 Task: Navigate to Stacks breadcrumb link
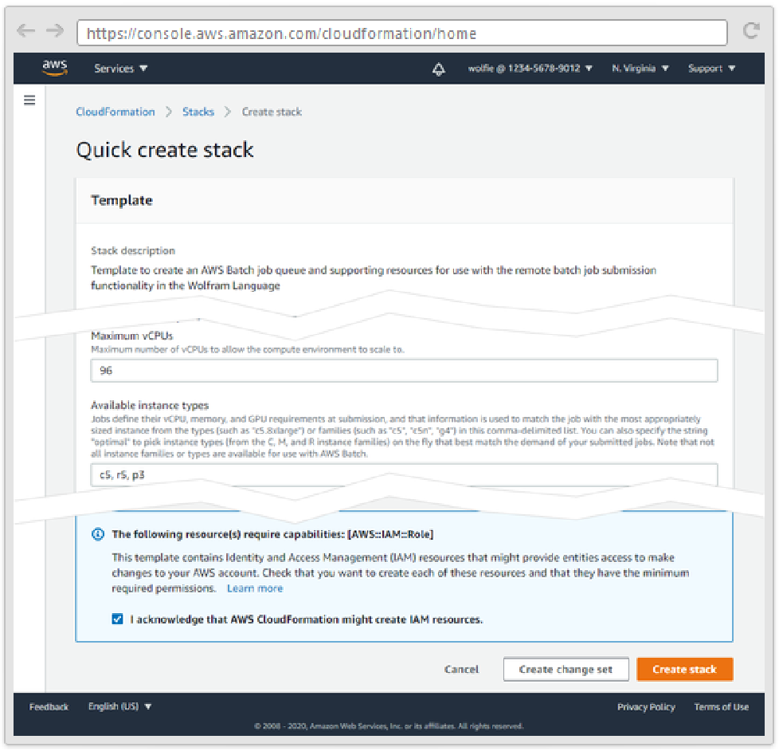[x=198, y=112]
